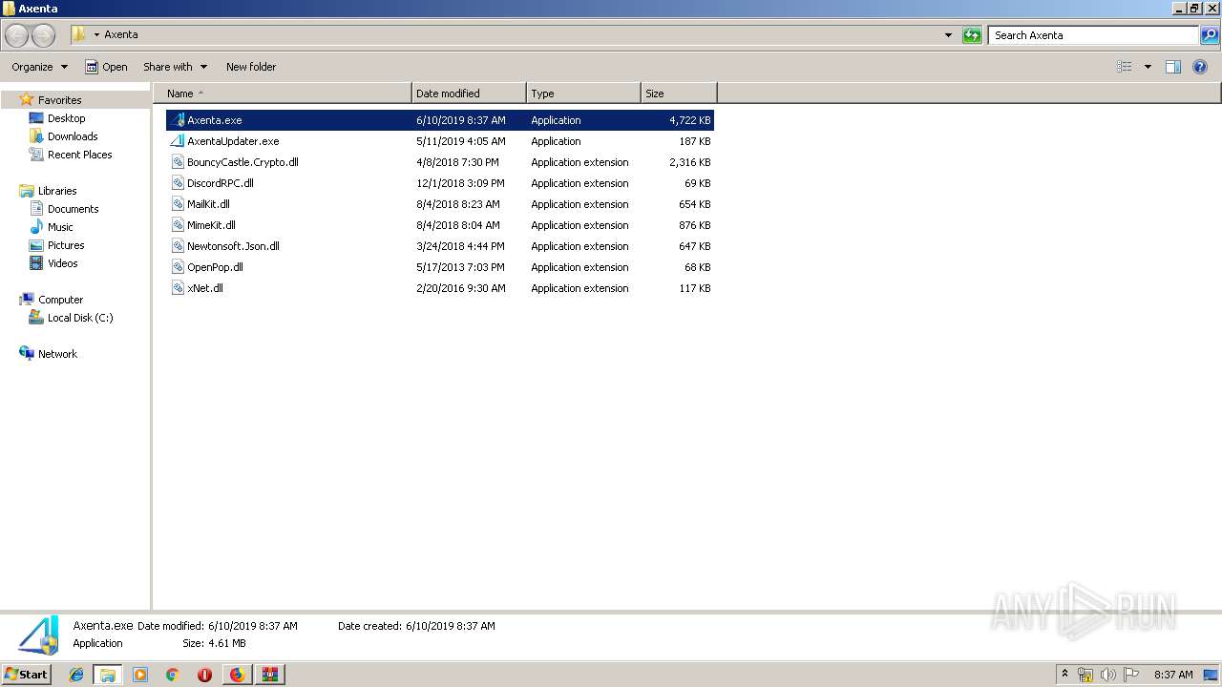Image resolution: width=1222 pixels, height=687 pixels.
Task: Open Firefox from the taskbar
Action: tap(237, 675)
